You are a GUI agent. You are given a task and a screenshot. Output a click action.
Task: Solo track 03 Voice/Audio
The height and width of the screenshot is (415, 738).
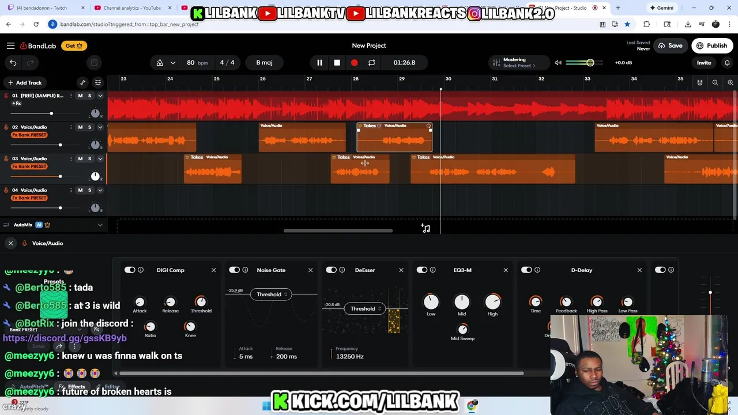pos(89,159)
